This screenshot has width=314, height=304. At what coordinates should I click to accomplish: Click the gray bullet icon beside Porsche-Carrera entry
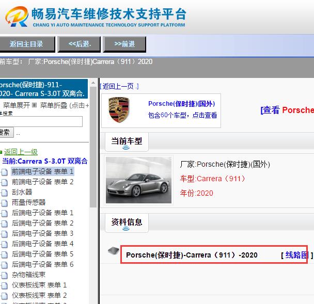click(x=113, y=250)
